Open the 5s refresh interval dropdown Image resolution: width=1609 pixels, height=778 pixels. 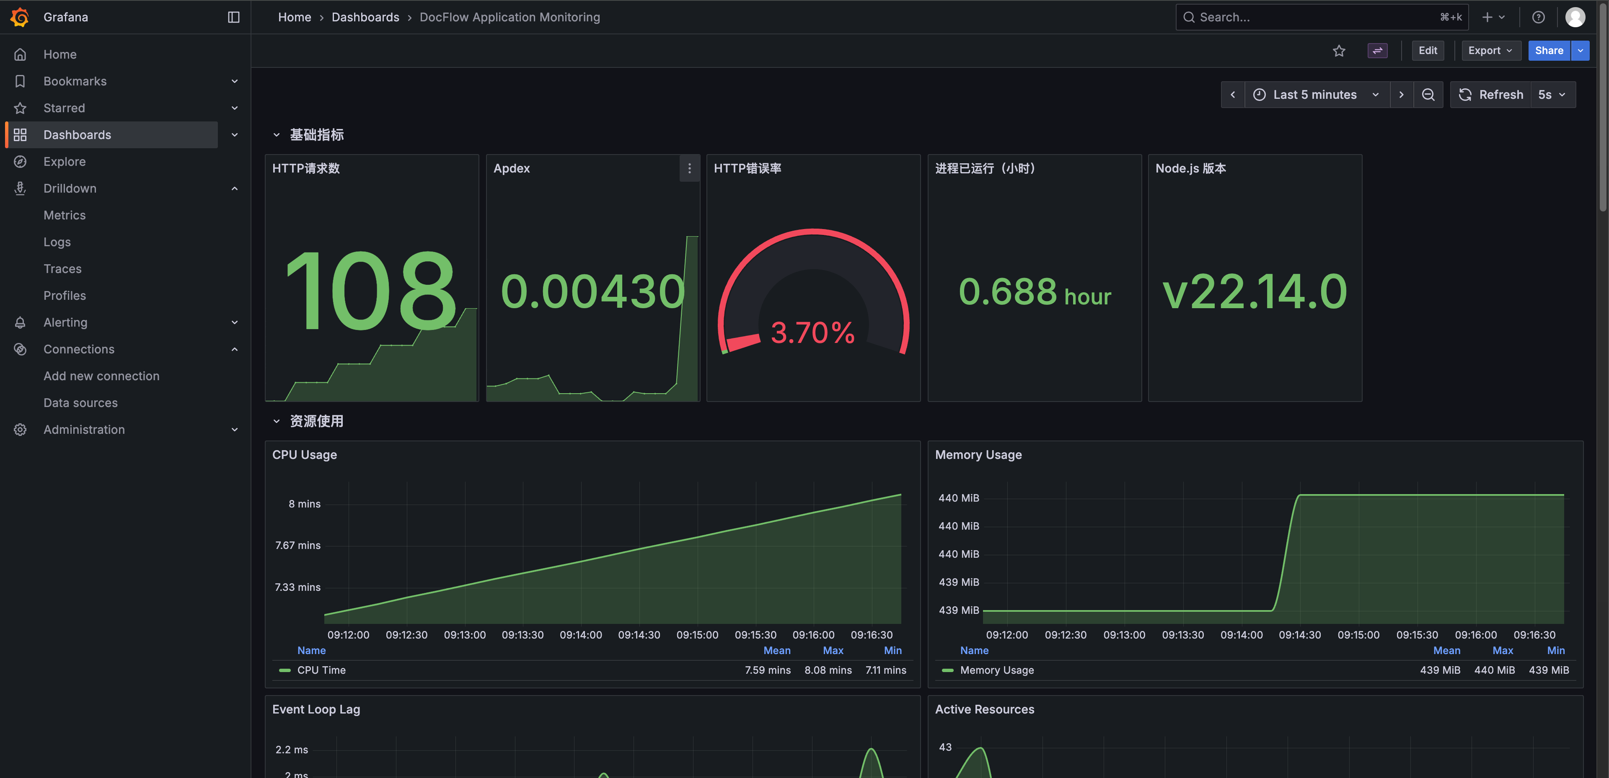click(1552, 95)
